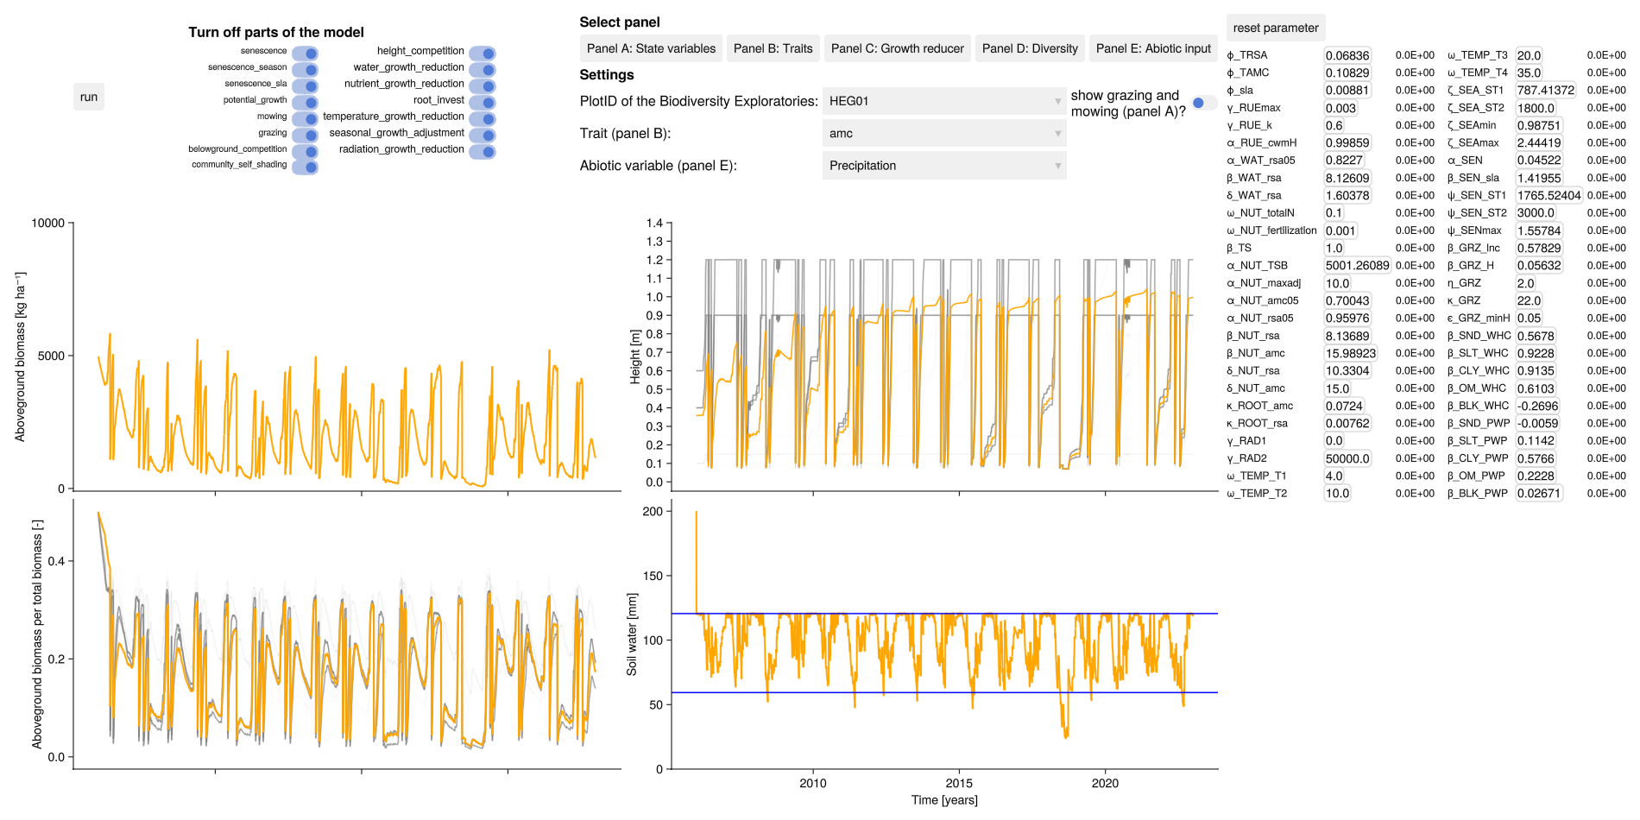Screen dimensions: 1640x820
Task: Turn off the mowing switch
Action: [306, 118]
